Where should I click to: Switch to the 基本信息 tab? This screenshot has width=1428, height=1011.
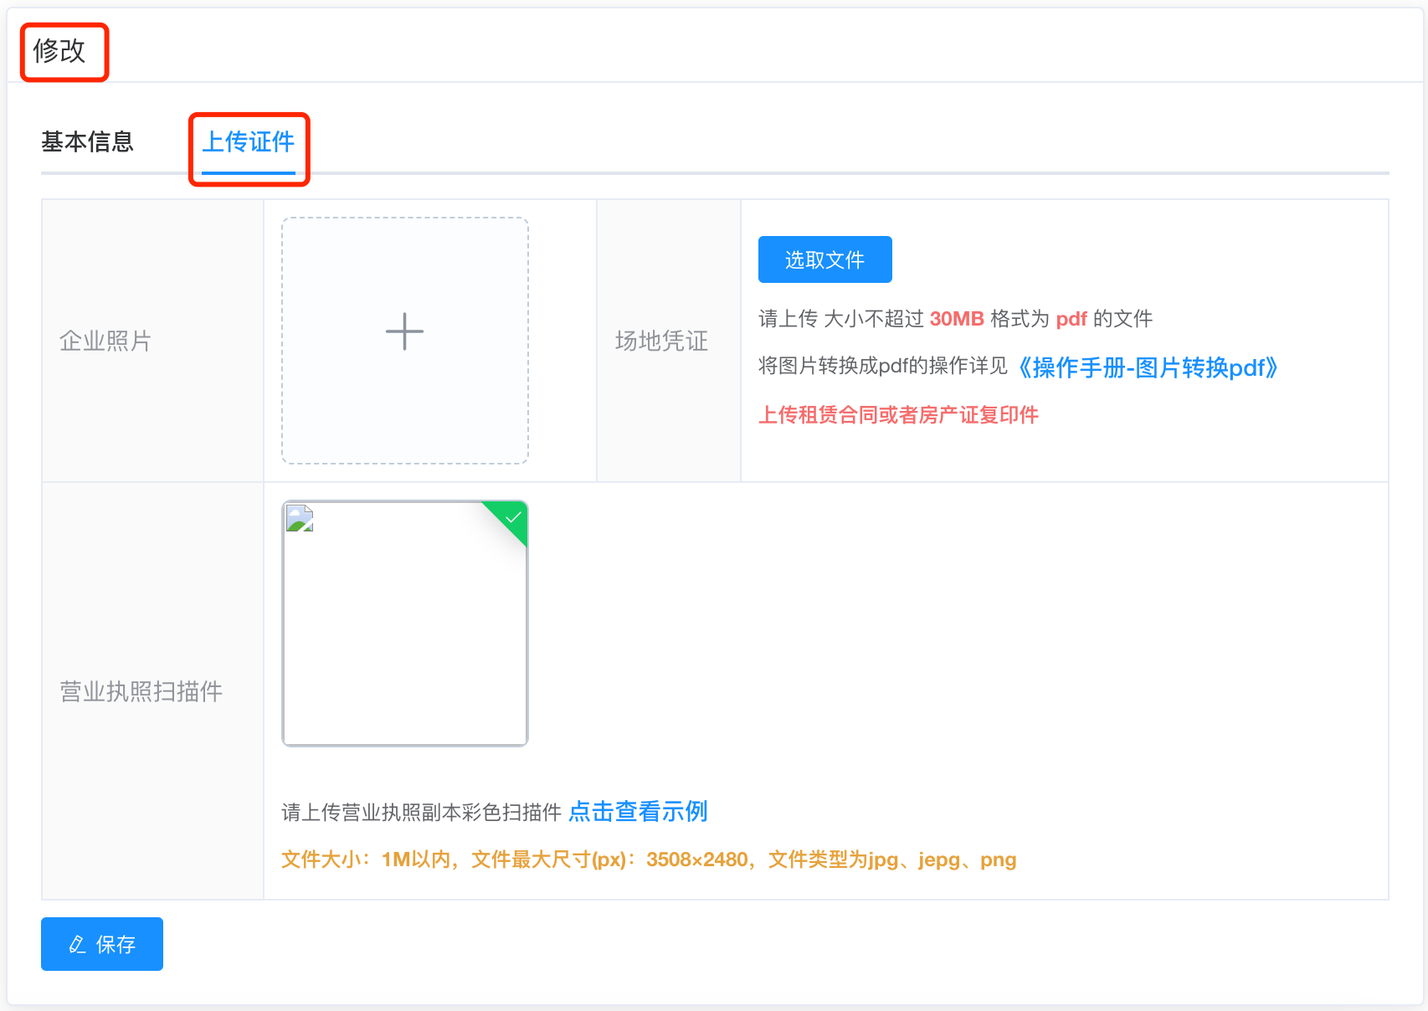(88, 141)
